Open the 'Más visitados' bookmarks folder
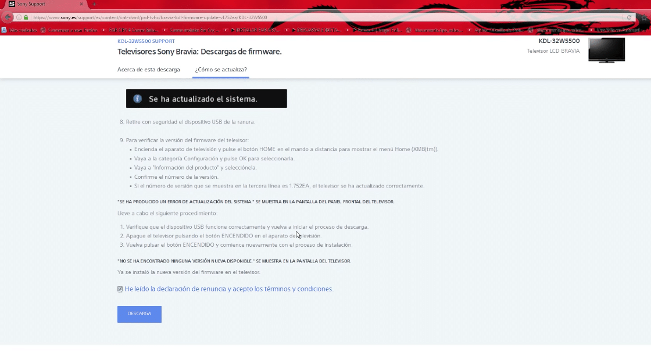Viewport: 651px width, 357px height. point(20,30)
